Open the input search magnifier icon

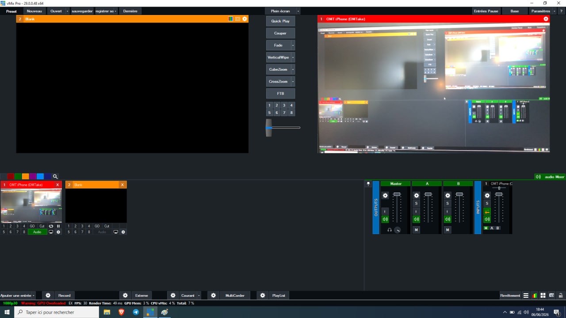55,176
